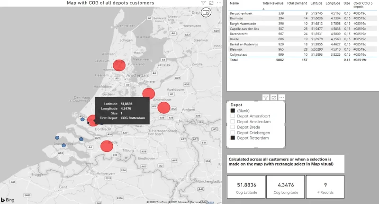379x204 pixels.
Task: Sort table by Total Revenue column
Action: tap(273, 3)
